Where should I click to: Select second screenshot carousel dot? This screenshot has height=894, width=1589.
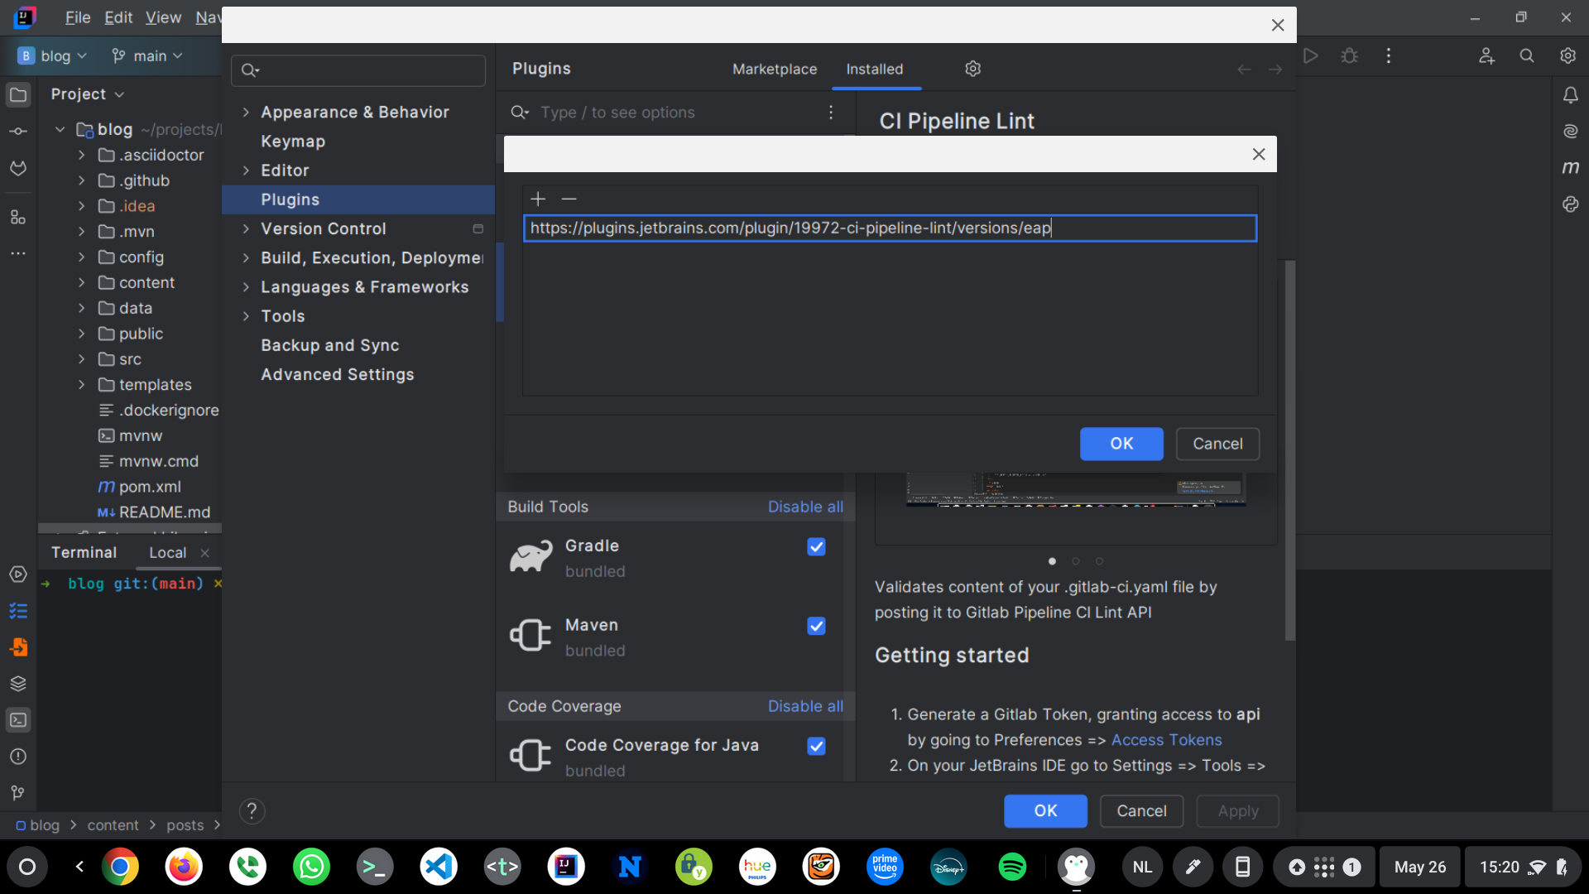tap(1076, 561)
